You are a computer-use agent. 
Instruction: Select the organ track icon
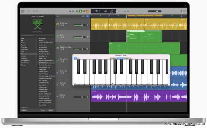[x=58, y=48]
